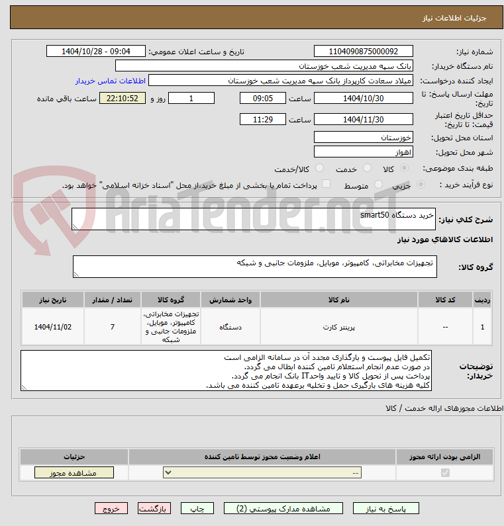Click the need number field 1104090875000092

click(x=364, y=52)
